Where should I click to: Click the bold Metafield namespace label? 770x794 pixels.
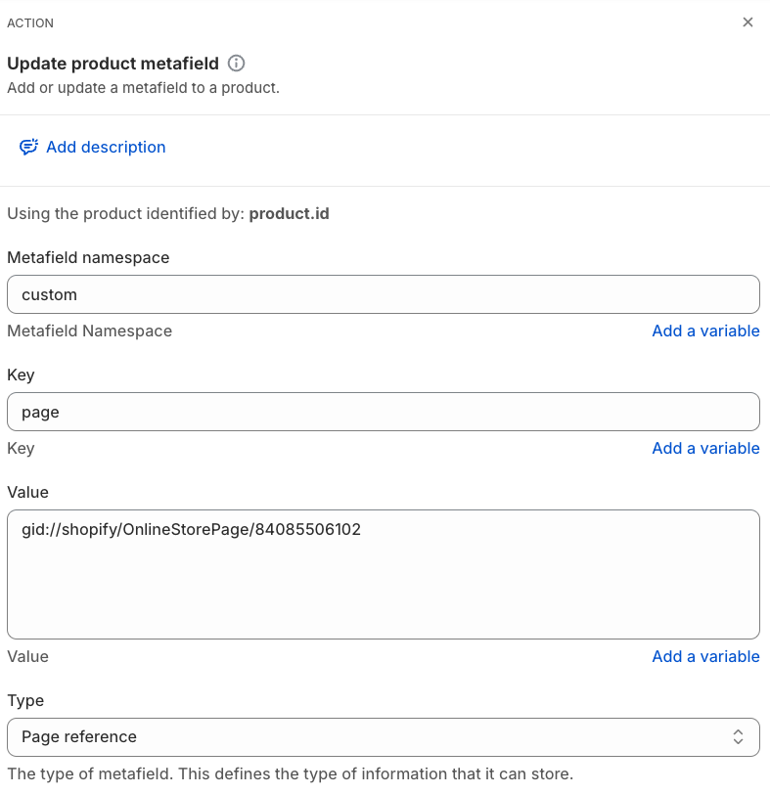point(88,257)
